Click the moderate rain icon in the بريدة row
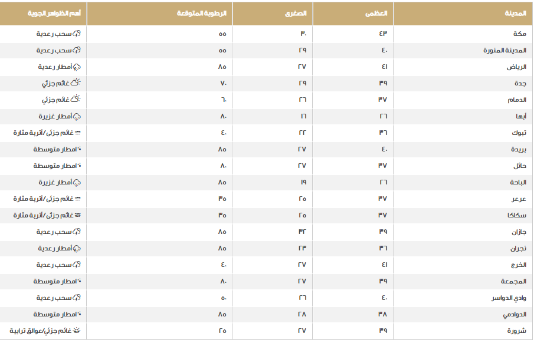Image resolution: width=534 pixels, height=340 pixels. pyautogui.click(x=79, y=150)
